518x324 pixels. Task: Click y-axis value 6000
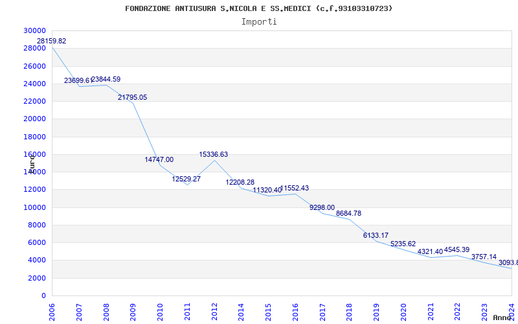click(36, 242)
